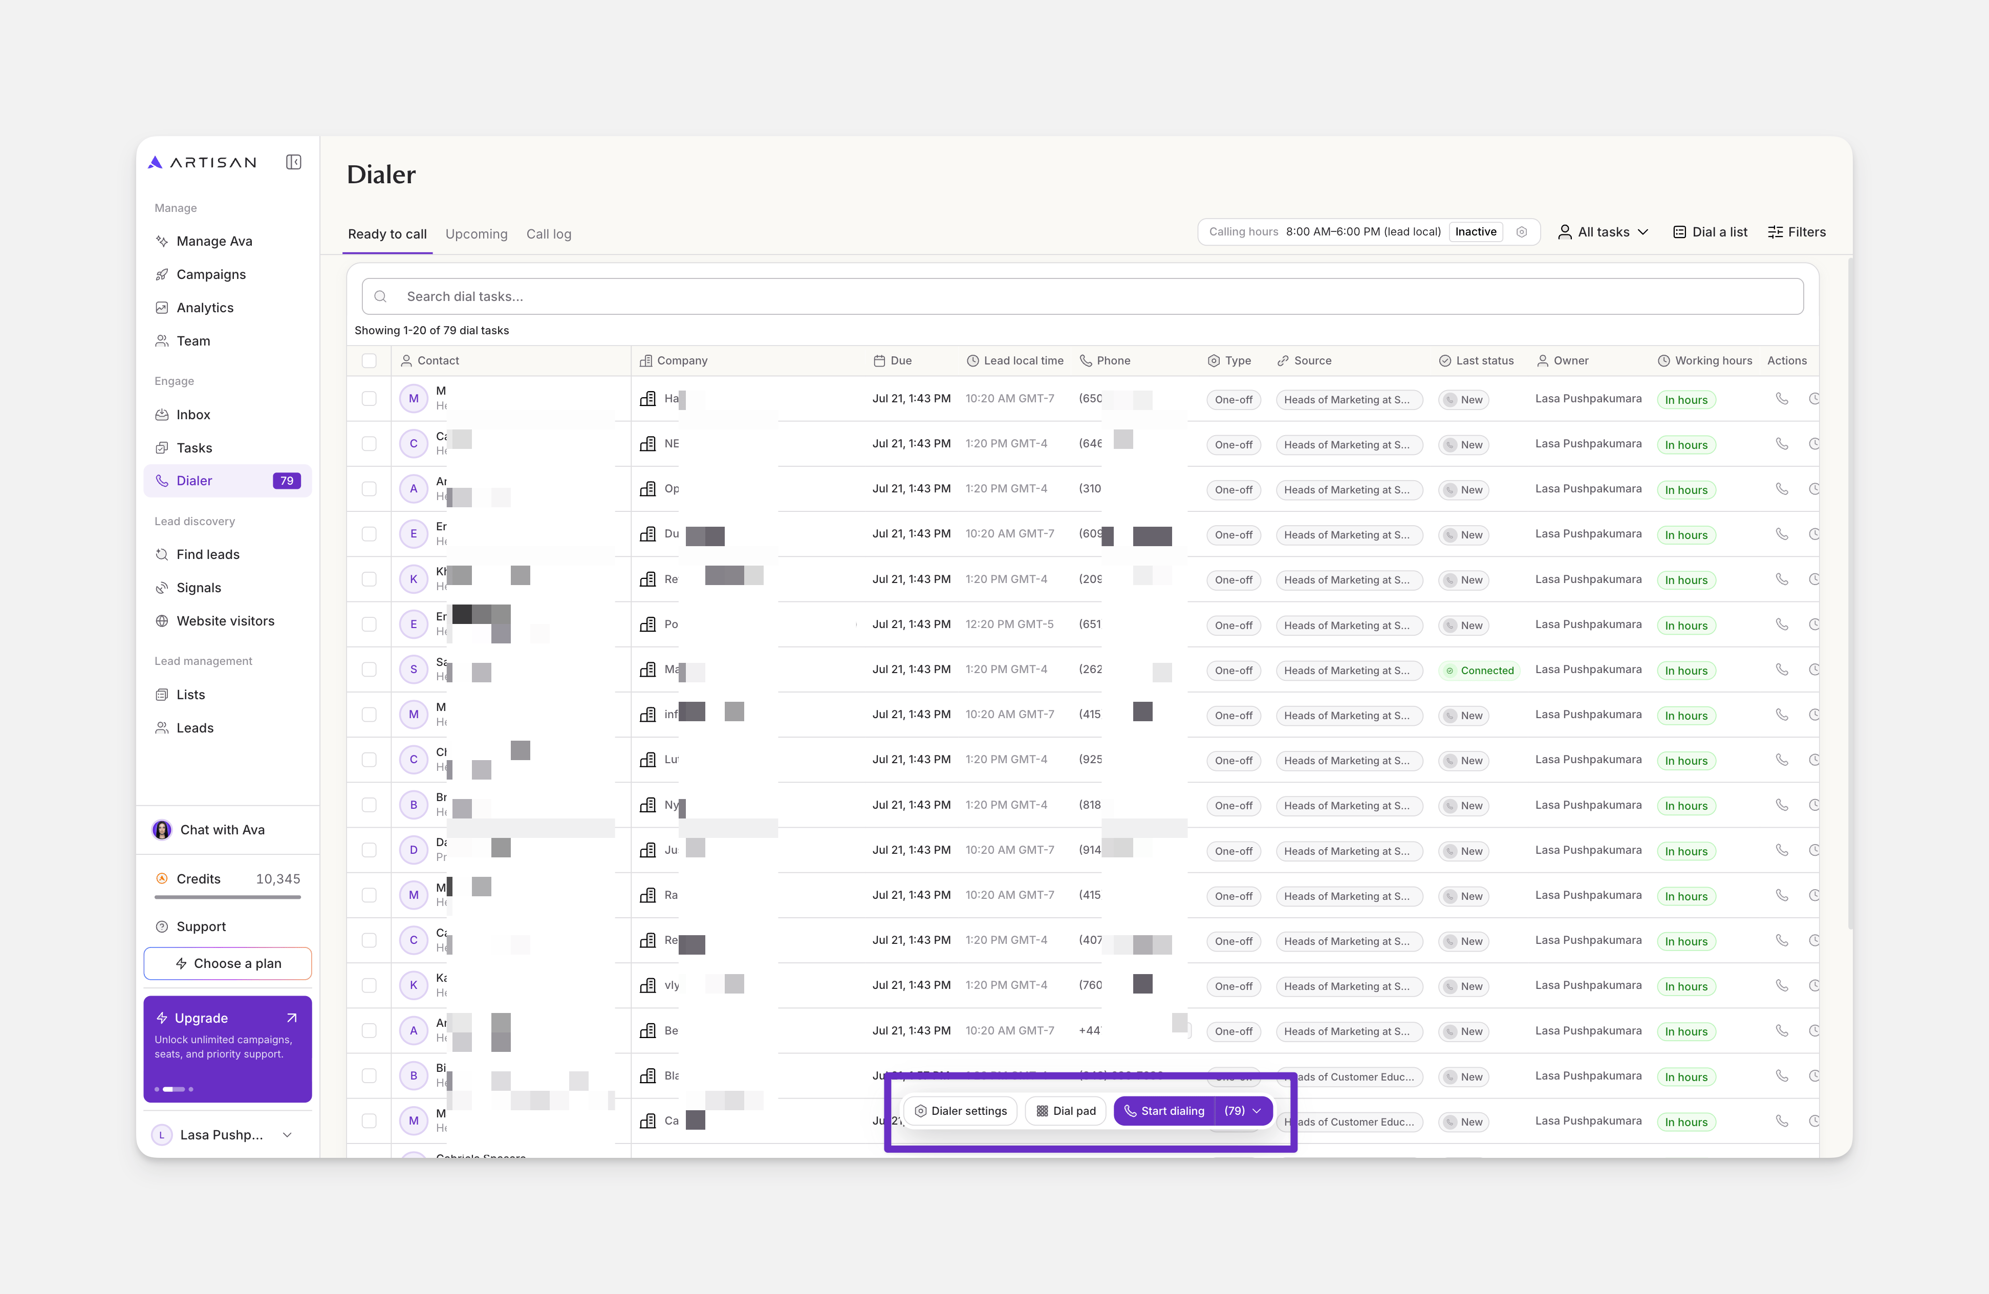Click the search magnifier icon
The width and height of the screenshot is (1989, 1294).
click(380, 297)
